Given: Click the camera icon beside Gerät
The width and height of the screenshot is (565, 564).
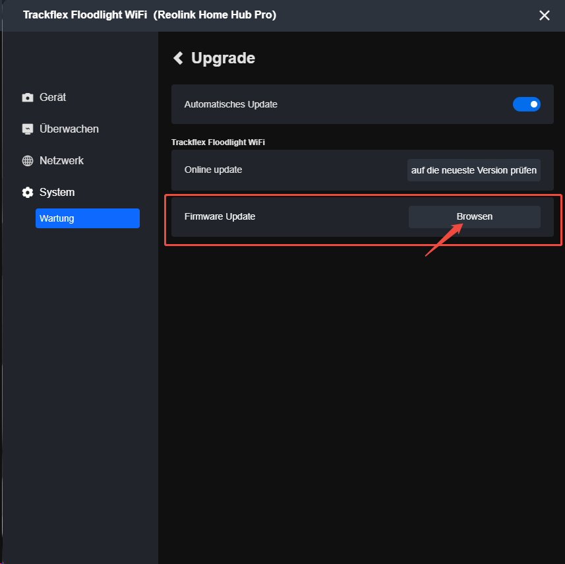Looking at the screenshot, I should point(28,98).
